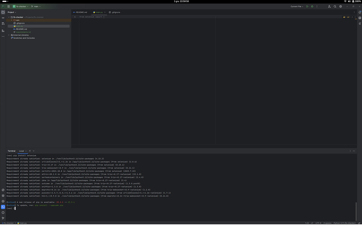Open the Current File run configuration dropdown
The image size is (362, 225).
click(296, 6)
